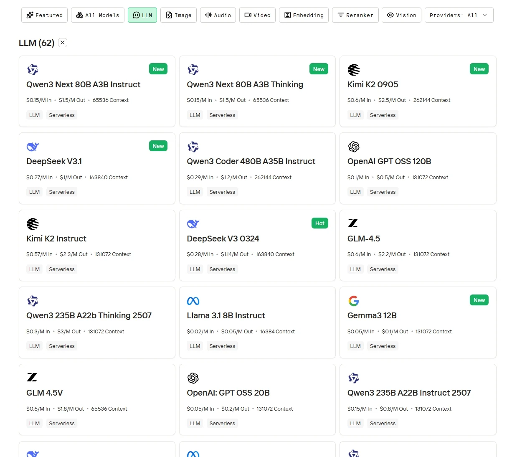Screen dimensions: 512x457
Task: Click the $0.27/M In price on DeepSeek V3.1
Action: [39, 178]
